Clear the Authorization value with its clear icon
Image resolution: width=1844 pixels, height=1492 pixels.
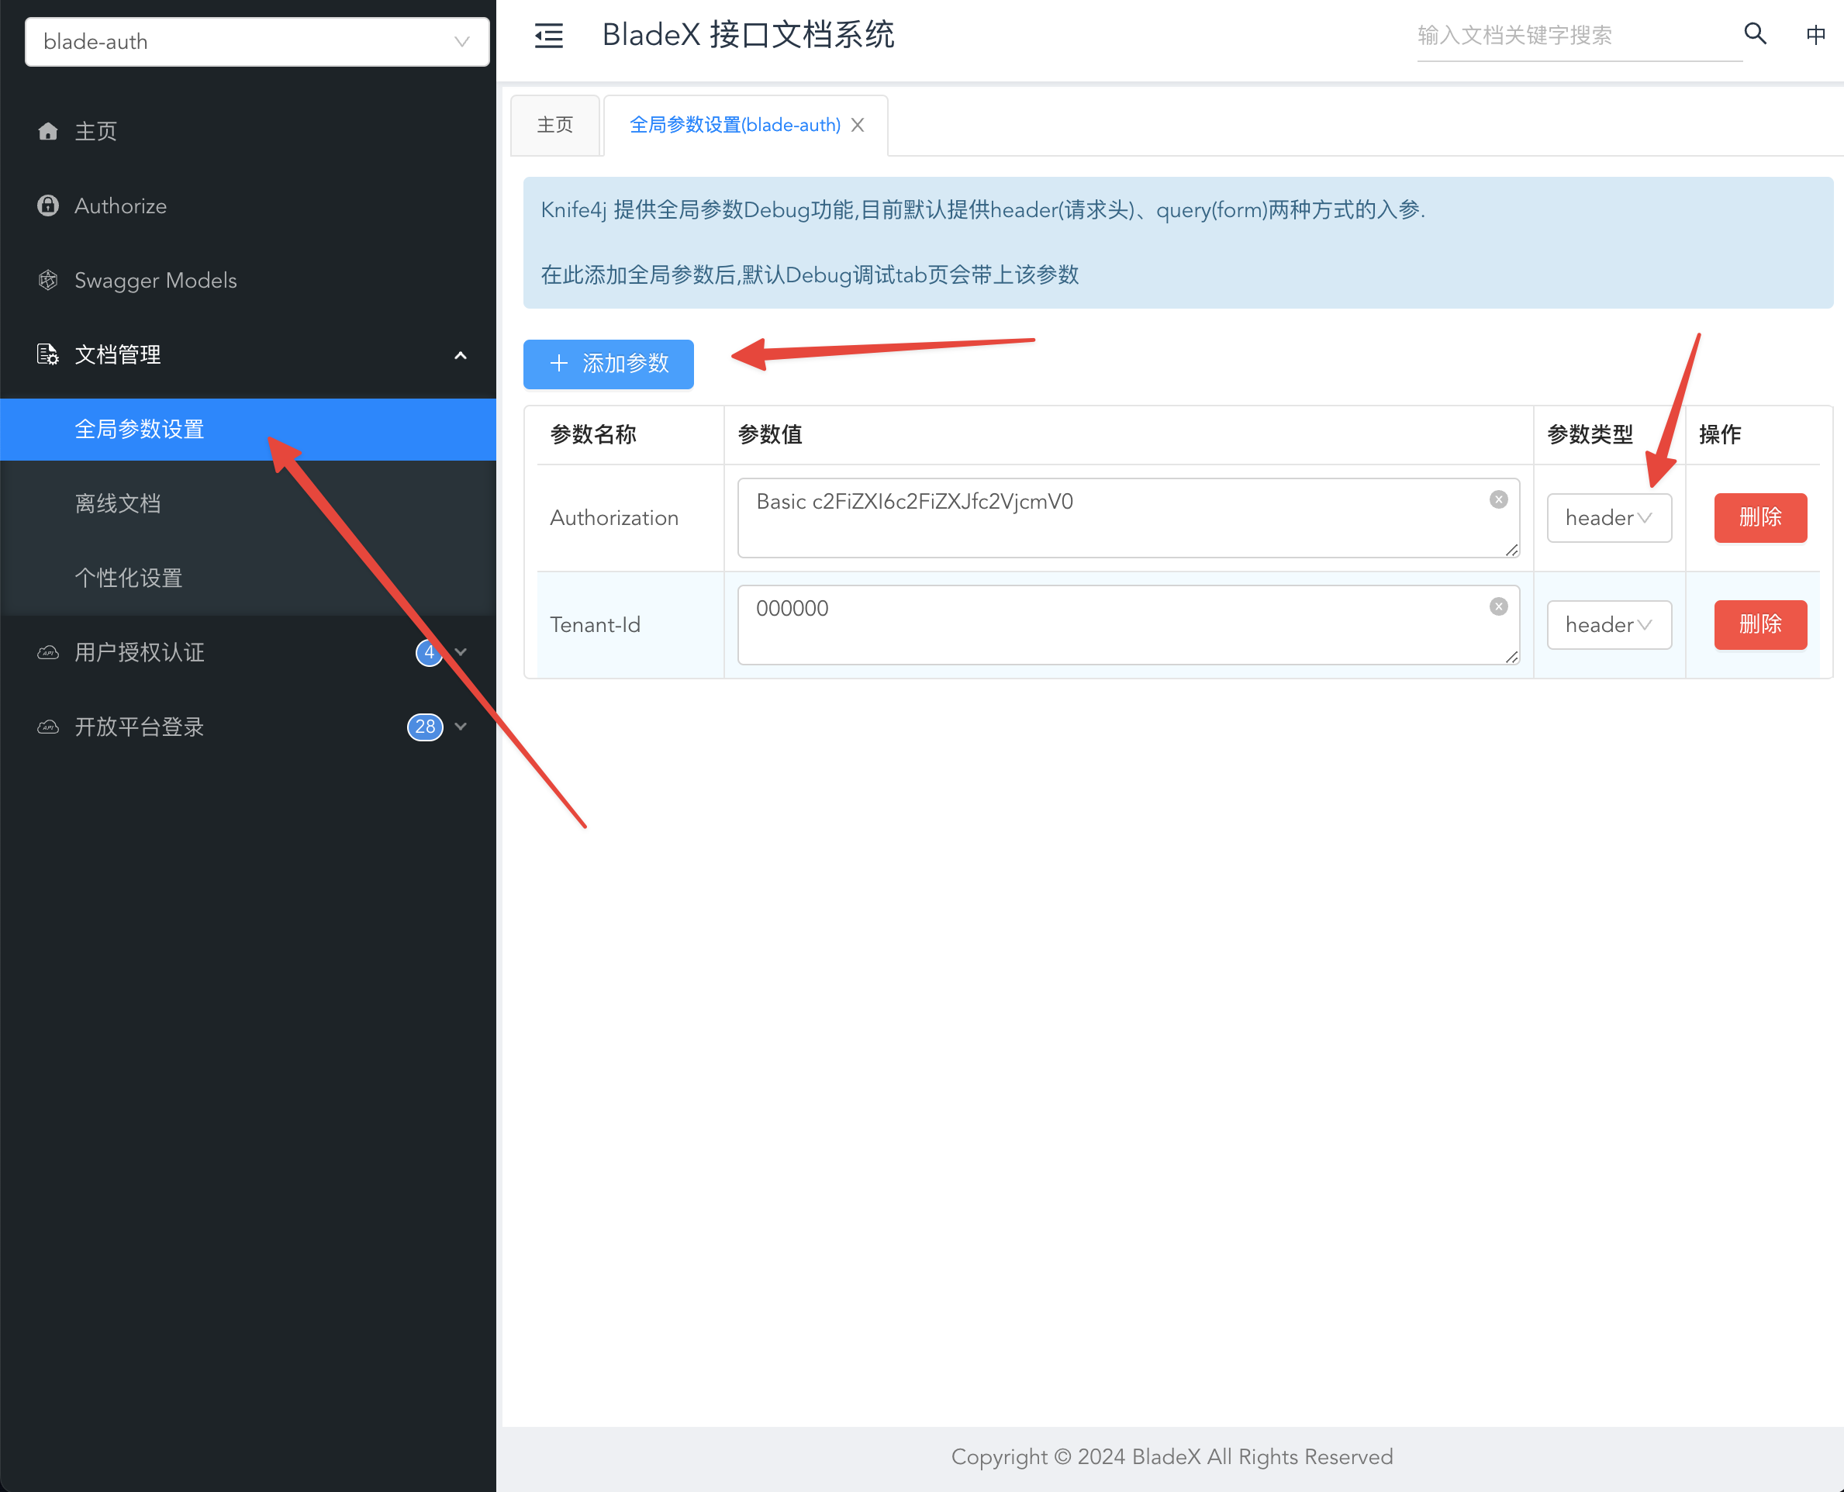coord(1499,500)
